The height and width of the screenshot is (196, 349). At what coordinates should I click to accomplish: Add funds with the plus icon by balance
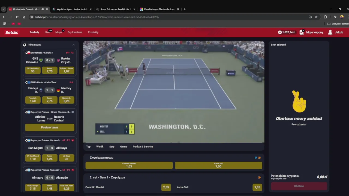pos(280,32)
